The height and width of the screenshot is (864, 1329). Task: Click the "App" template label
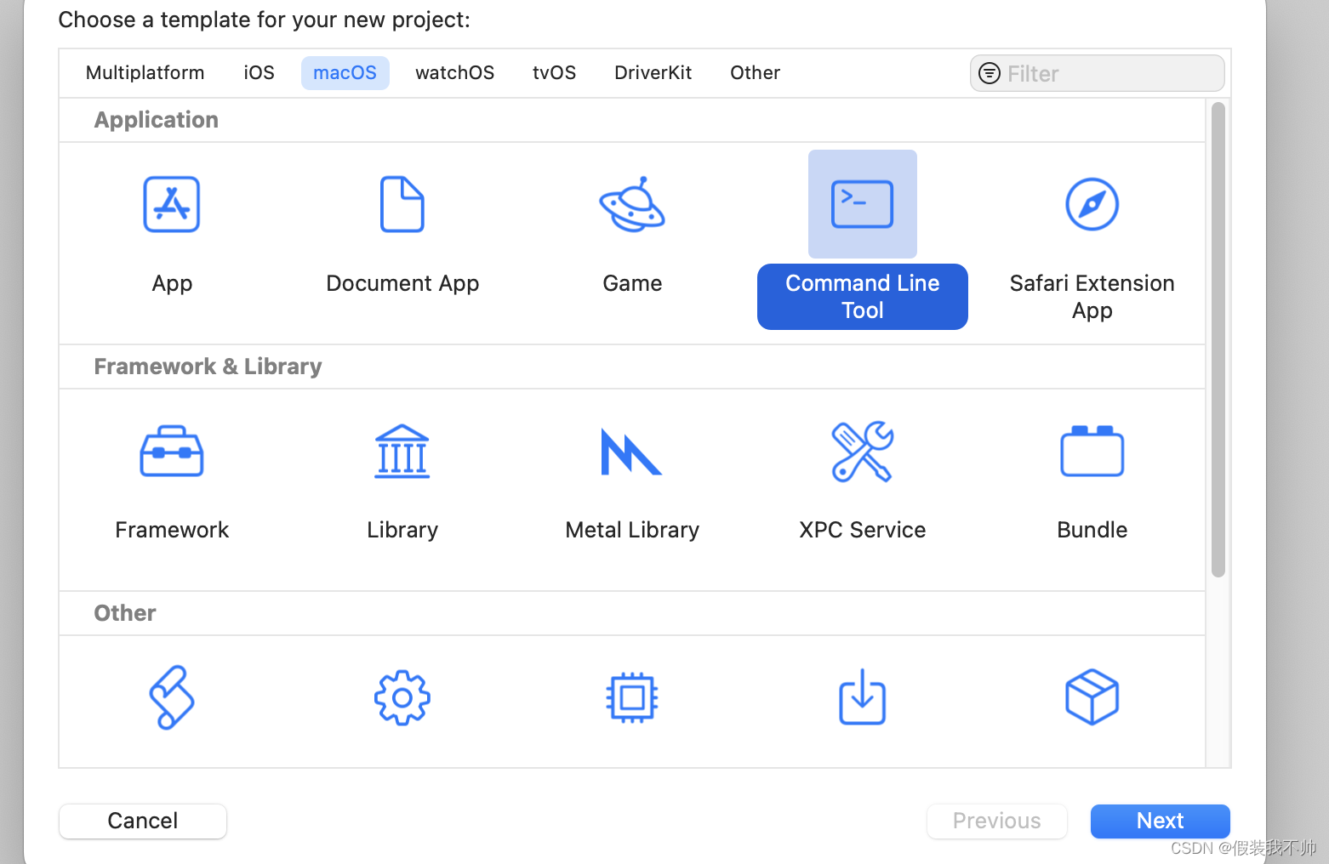click(x=172, y=284)
